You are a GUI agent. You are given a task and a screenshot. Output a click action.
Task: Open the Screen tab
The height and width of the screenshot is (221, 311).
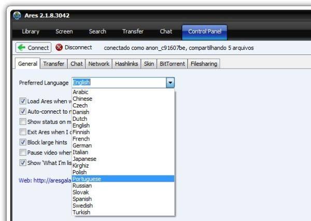tap(64, 31)
